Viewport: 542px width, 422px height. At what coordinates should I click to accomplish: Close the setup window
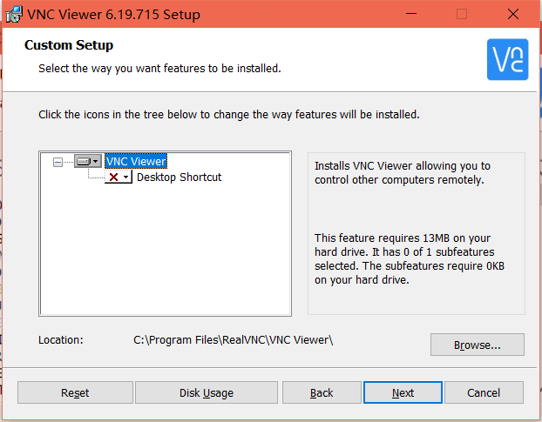[x=513, y=14]
